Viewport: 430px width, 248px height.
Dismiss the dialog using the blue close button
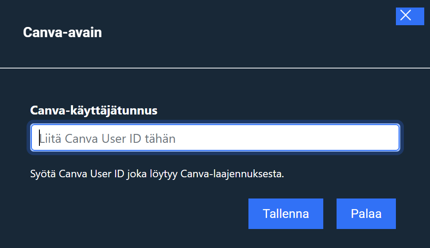point(410,15)
